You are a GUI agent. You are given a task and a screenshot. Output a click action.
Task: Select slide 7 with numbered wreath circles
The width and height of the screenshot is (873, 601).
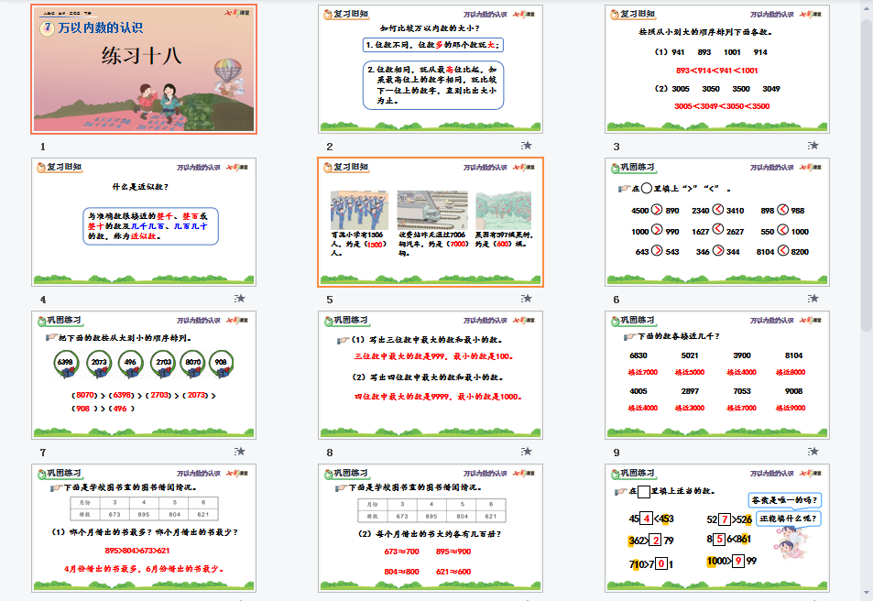144,376
